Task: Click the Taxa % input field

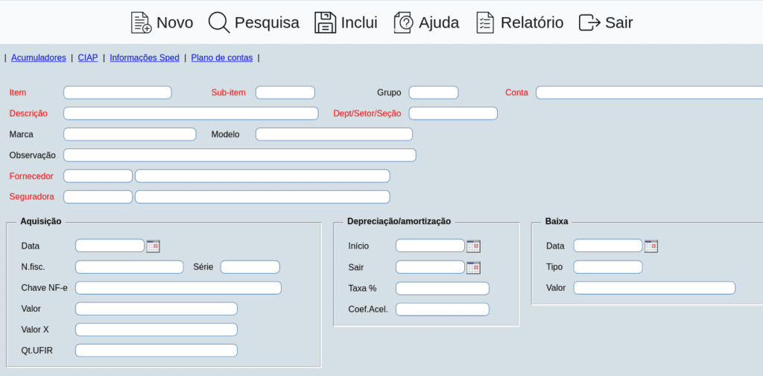Action: 443,288
